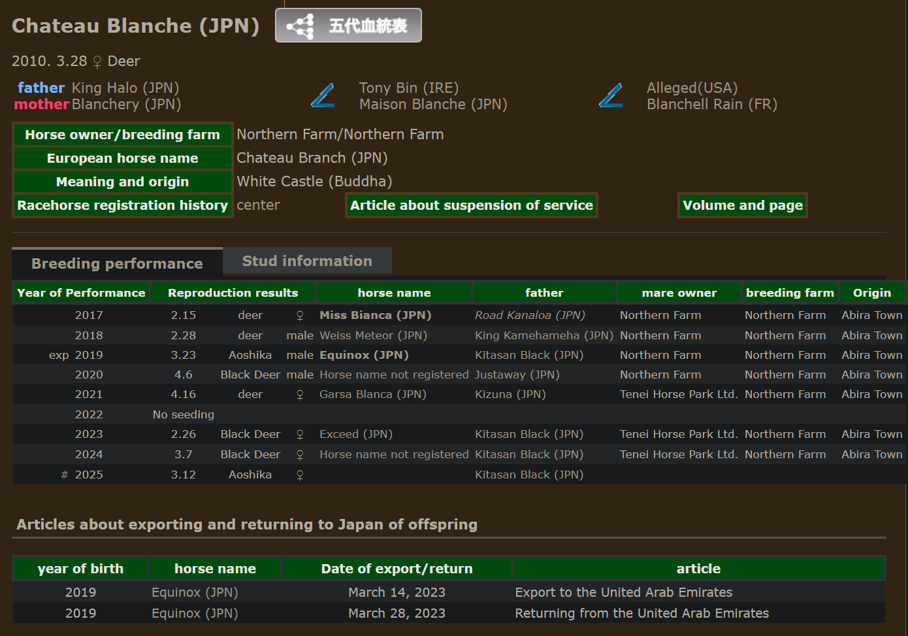
Task: Open mother link Blanchery (JPN)
Action: (x=127, y=104)
